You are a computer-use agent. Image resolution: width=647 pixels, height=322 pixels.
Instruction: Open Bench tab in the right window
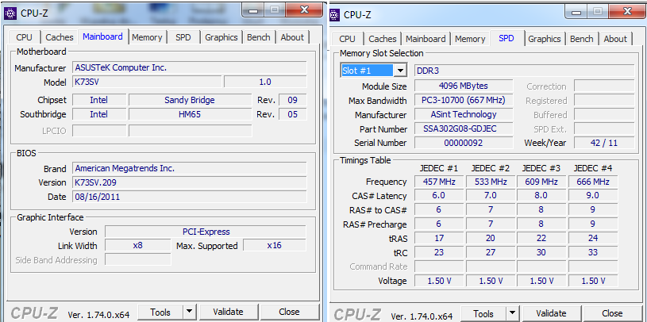582,39
